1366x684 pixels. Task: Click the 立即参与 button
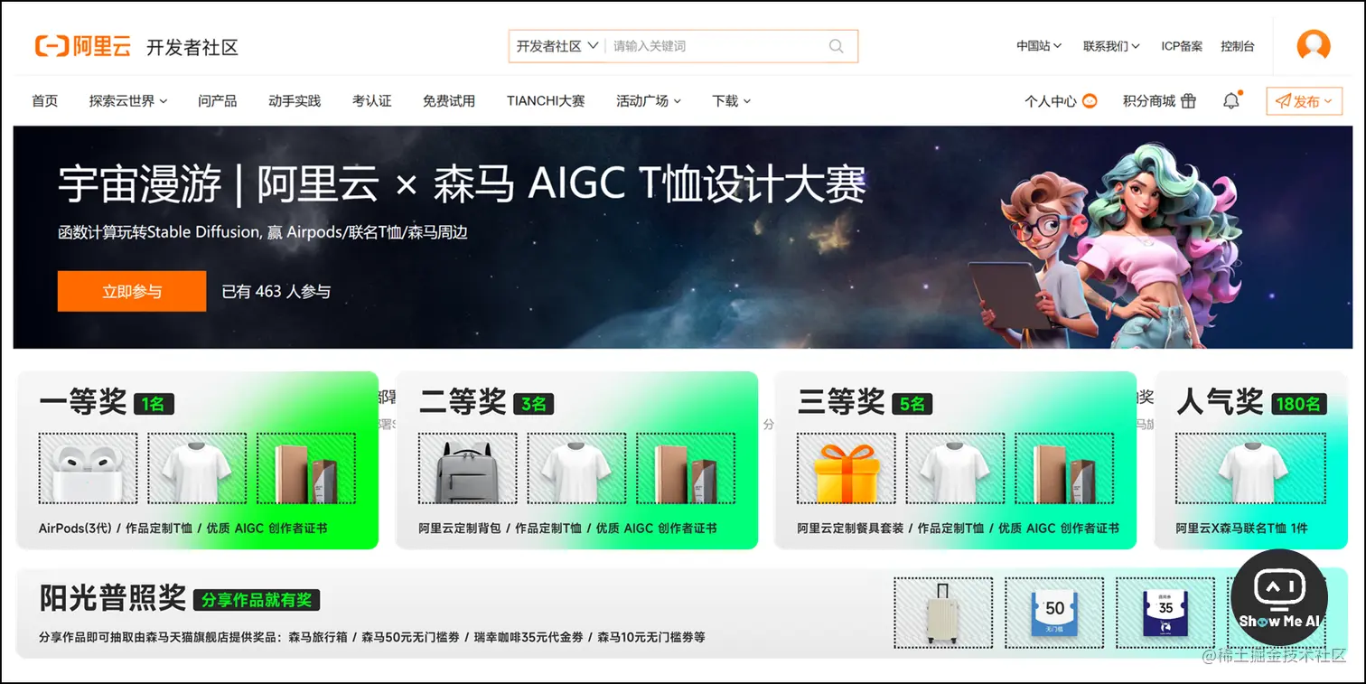pos(132,291)
